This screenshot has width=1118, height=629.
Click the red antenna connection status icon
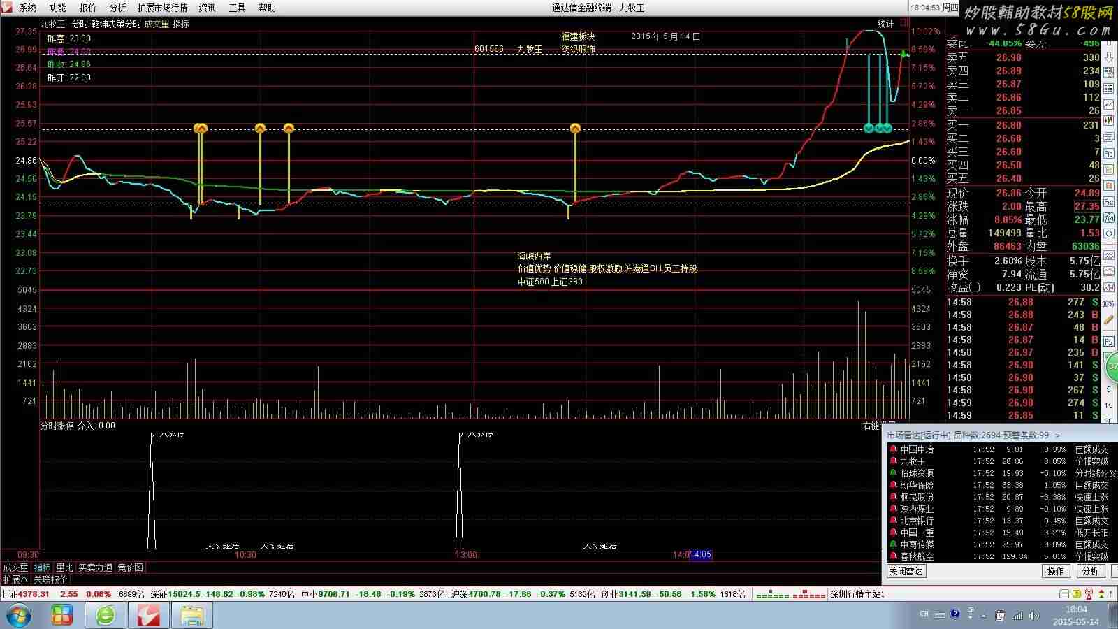tap(1089, 594)
